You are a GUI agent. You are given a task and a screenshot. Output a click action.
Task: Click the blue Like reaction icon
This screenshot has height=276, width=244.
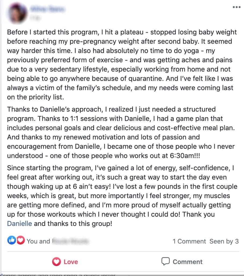coord(12,240)
